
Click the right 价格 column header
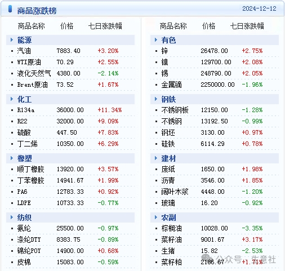[x=208, y=26]
